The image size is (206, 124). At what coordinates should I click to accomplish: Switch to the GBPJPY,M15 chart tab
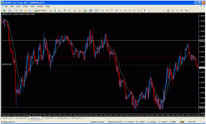point(76,118)
